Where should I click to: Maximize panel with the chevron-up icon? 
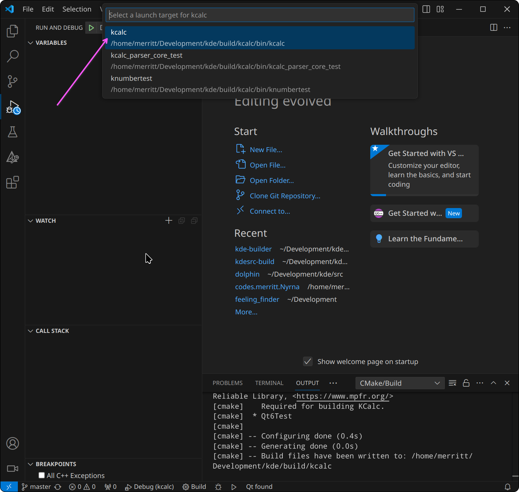point(493,383)
